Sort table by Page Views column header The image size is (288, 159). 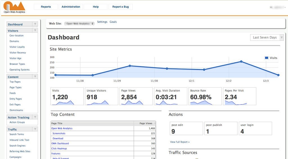click(x=146, y=123)
